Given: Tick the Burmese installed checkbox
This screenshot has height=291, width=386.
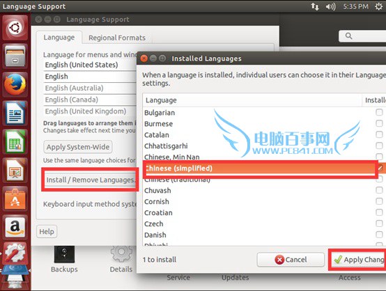Looking at the screenshot, I should [x=379, y=123].
